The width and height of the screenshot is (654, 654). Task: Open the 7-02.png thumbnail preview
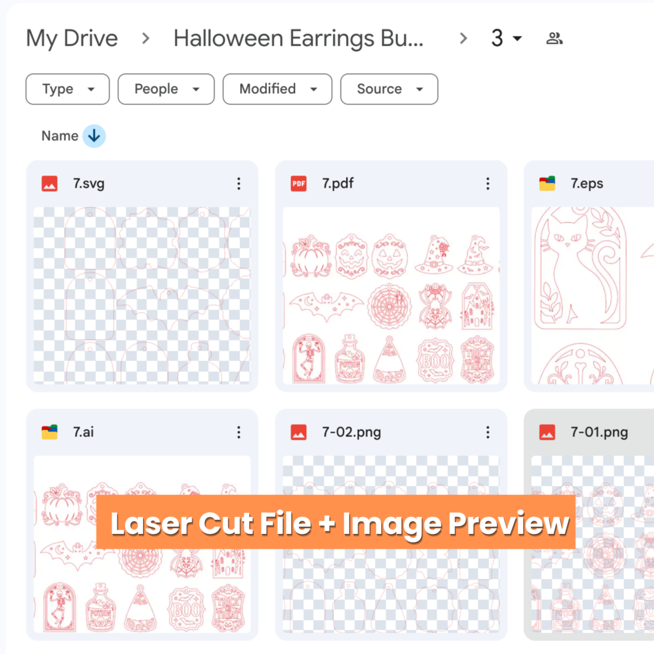pyautogui.click(x=391, y=544)
